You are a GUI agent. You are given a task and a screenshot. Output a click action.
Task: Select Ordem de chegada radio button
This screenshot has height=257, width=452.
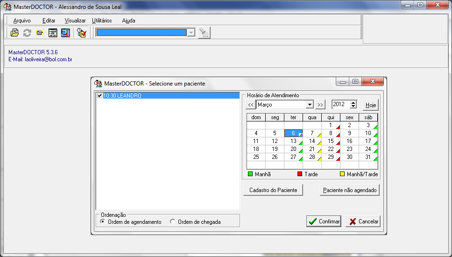172,221
